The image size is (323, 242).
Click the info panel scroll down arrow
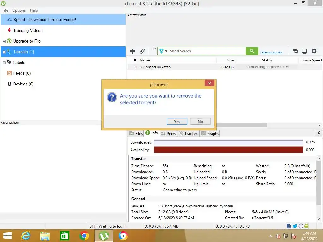point(319,219)
